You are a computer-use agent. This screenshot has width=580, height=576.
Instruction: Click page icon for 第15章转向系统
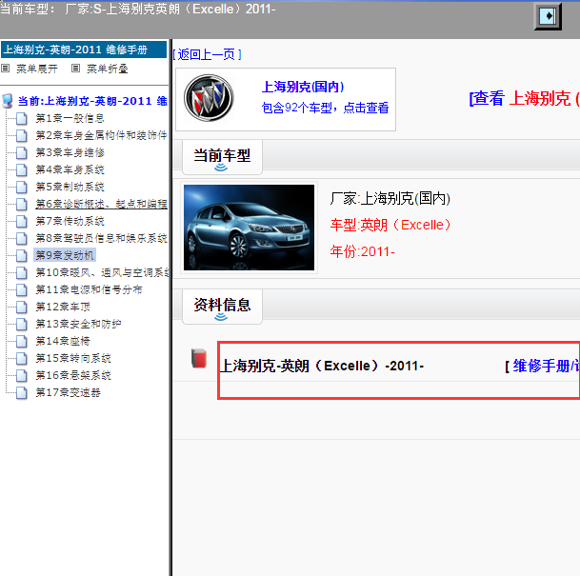click(x=22, y=358)
